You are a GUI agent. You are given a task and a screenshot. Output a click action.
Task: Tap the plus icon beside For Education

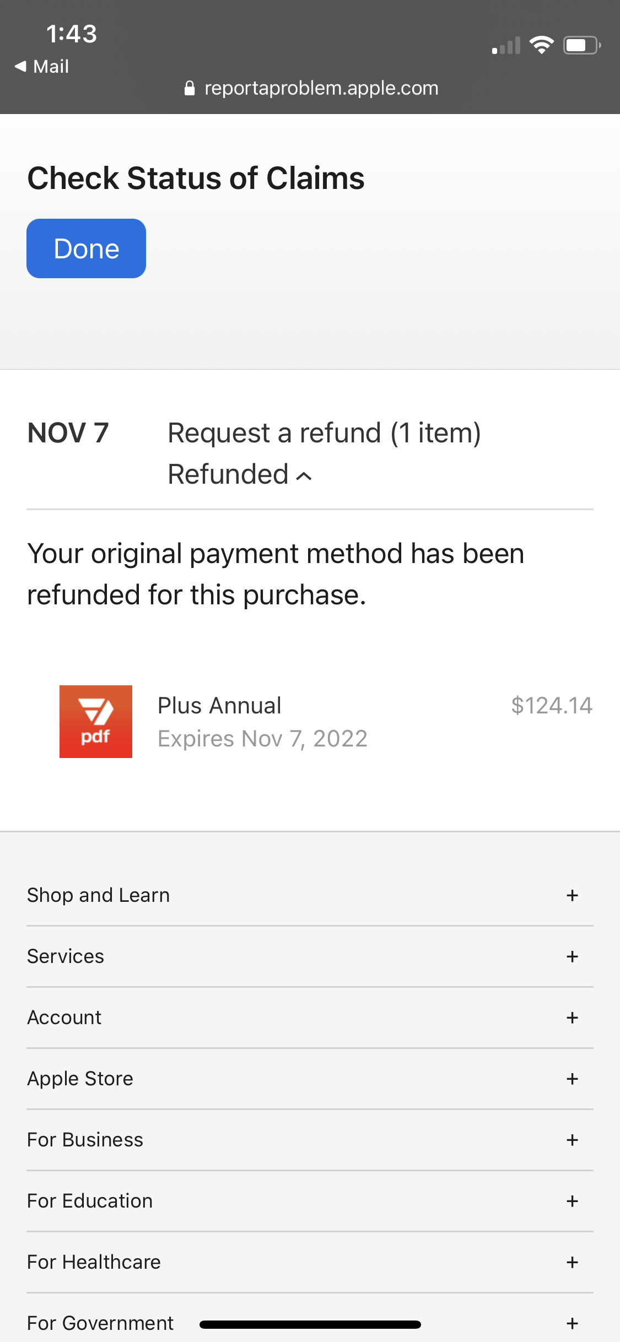pyautogui.click(x=572, y=1201)
